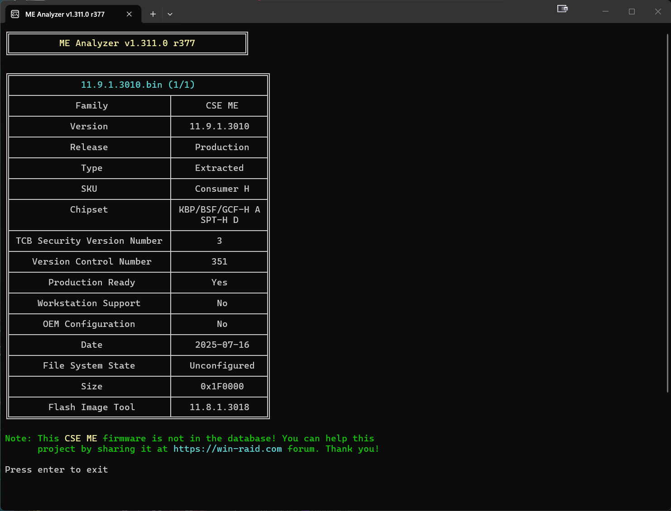Click the value 351
Screen dimensions: 671x511
pyautogui.click(x=219, y=262)
